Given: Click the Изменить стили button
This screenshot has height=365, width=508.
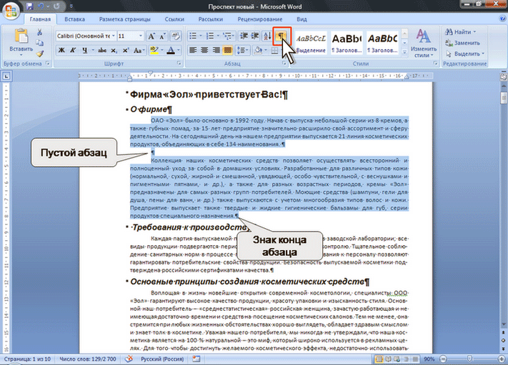Looking at the screenshot, I should [424, 43].
